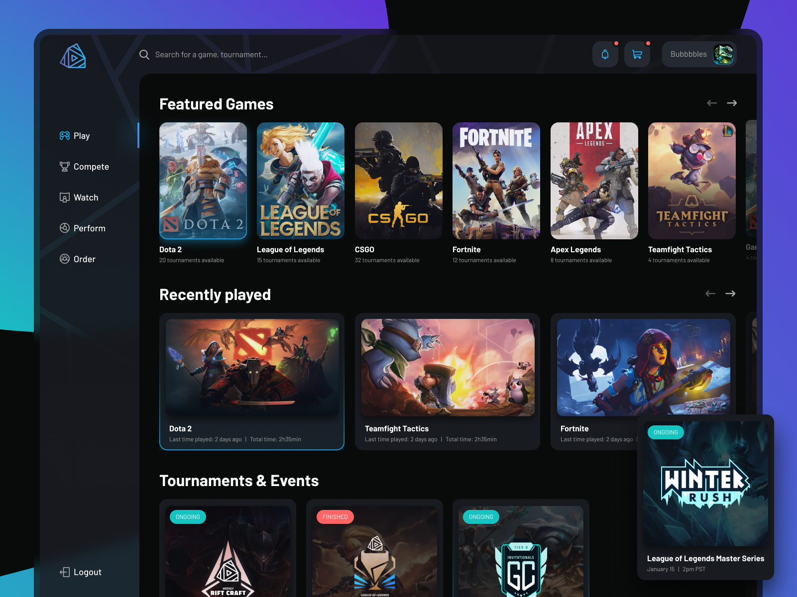Click the Bubbbbles profile avatar
Viewport: 797px width, 597px height.
coord(723,54)
